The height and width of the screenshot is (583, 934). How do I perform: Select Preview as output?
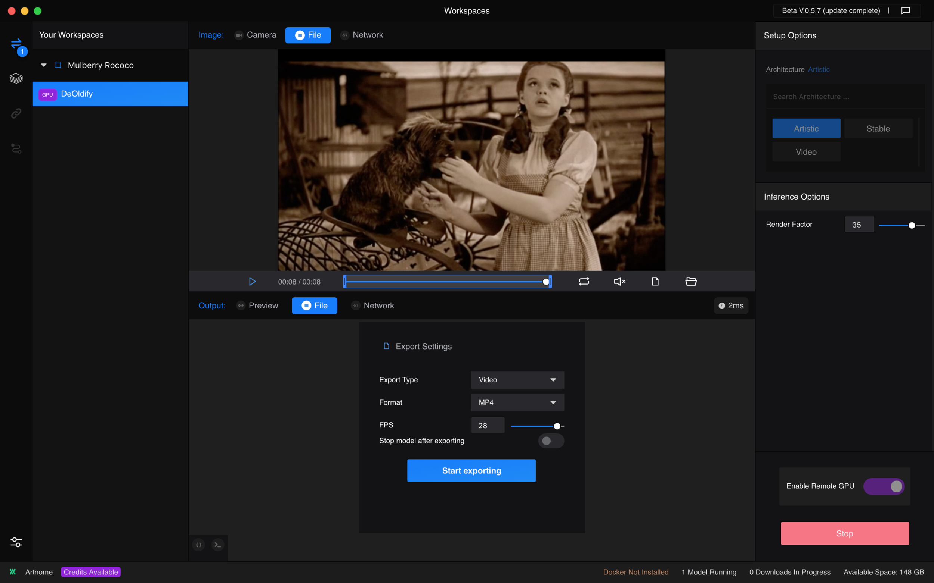(x=257, y=306)
